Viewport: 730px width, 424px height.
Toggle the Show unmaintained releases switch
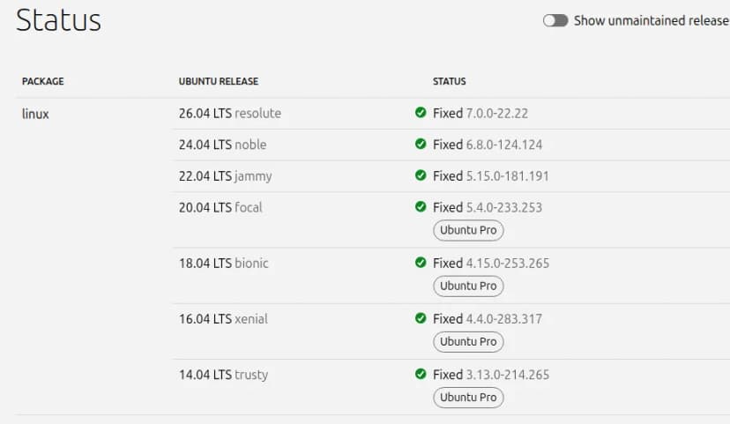tap(555, 20)
